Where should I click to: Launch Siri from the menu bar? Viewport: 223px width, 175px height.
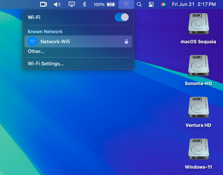pos(163,4)
